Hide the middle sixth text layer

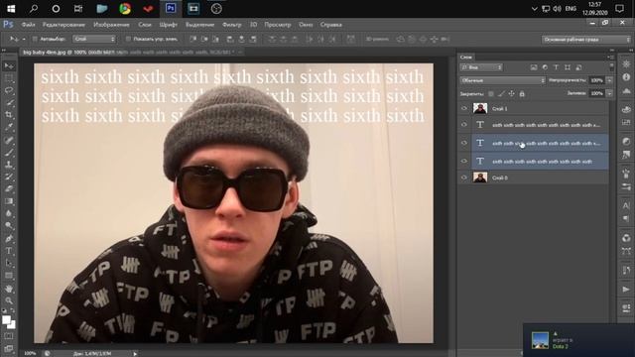(464, 143)
